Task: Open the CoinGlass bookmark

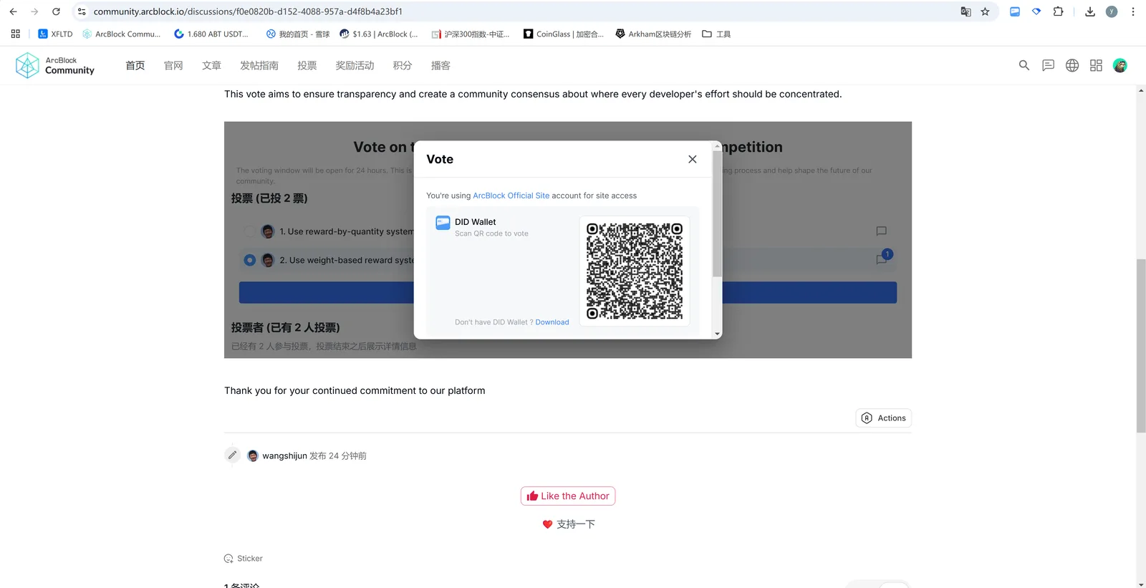Action: [x=564, y=34]
